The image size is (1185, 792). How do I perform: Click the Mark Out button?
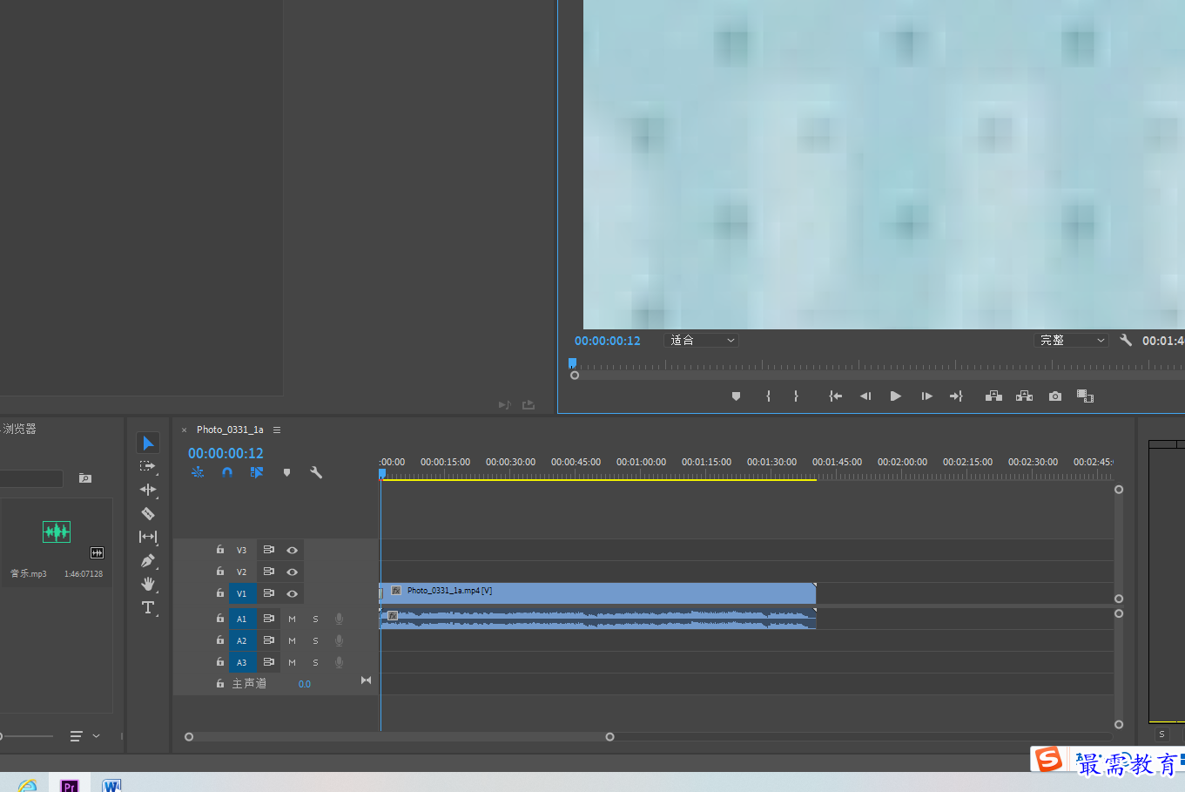(796, 396)
